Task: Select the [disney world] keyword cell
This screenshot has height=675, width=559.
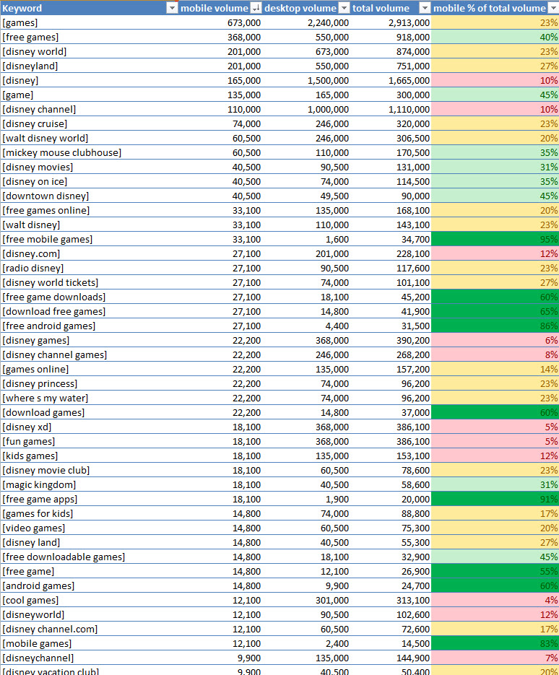Action: tap(89, 52)
